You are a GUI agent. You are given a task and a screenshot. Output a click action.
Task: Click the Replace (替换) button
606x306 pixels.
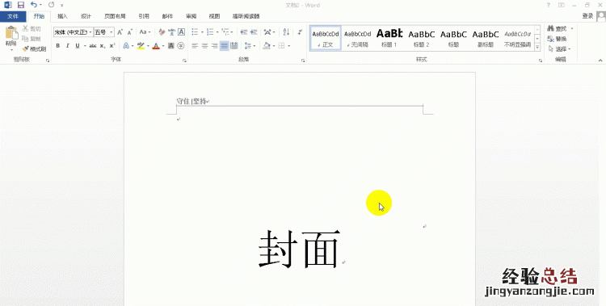coord(558,39)
